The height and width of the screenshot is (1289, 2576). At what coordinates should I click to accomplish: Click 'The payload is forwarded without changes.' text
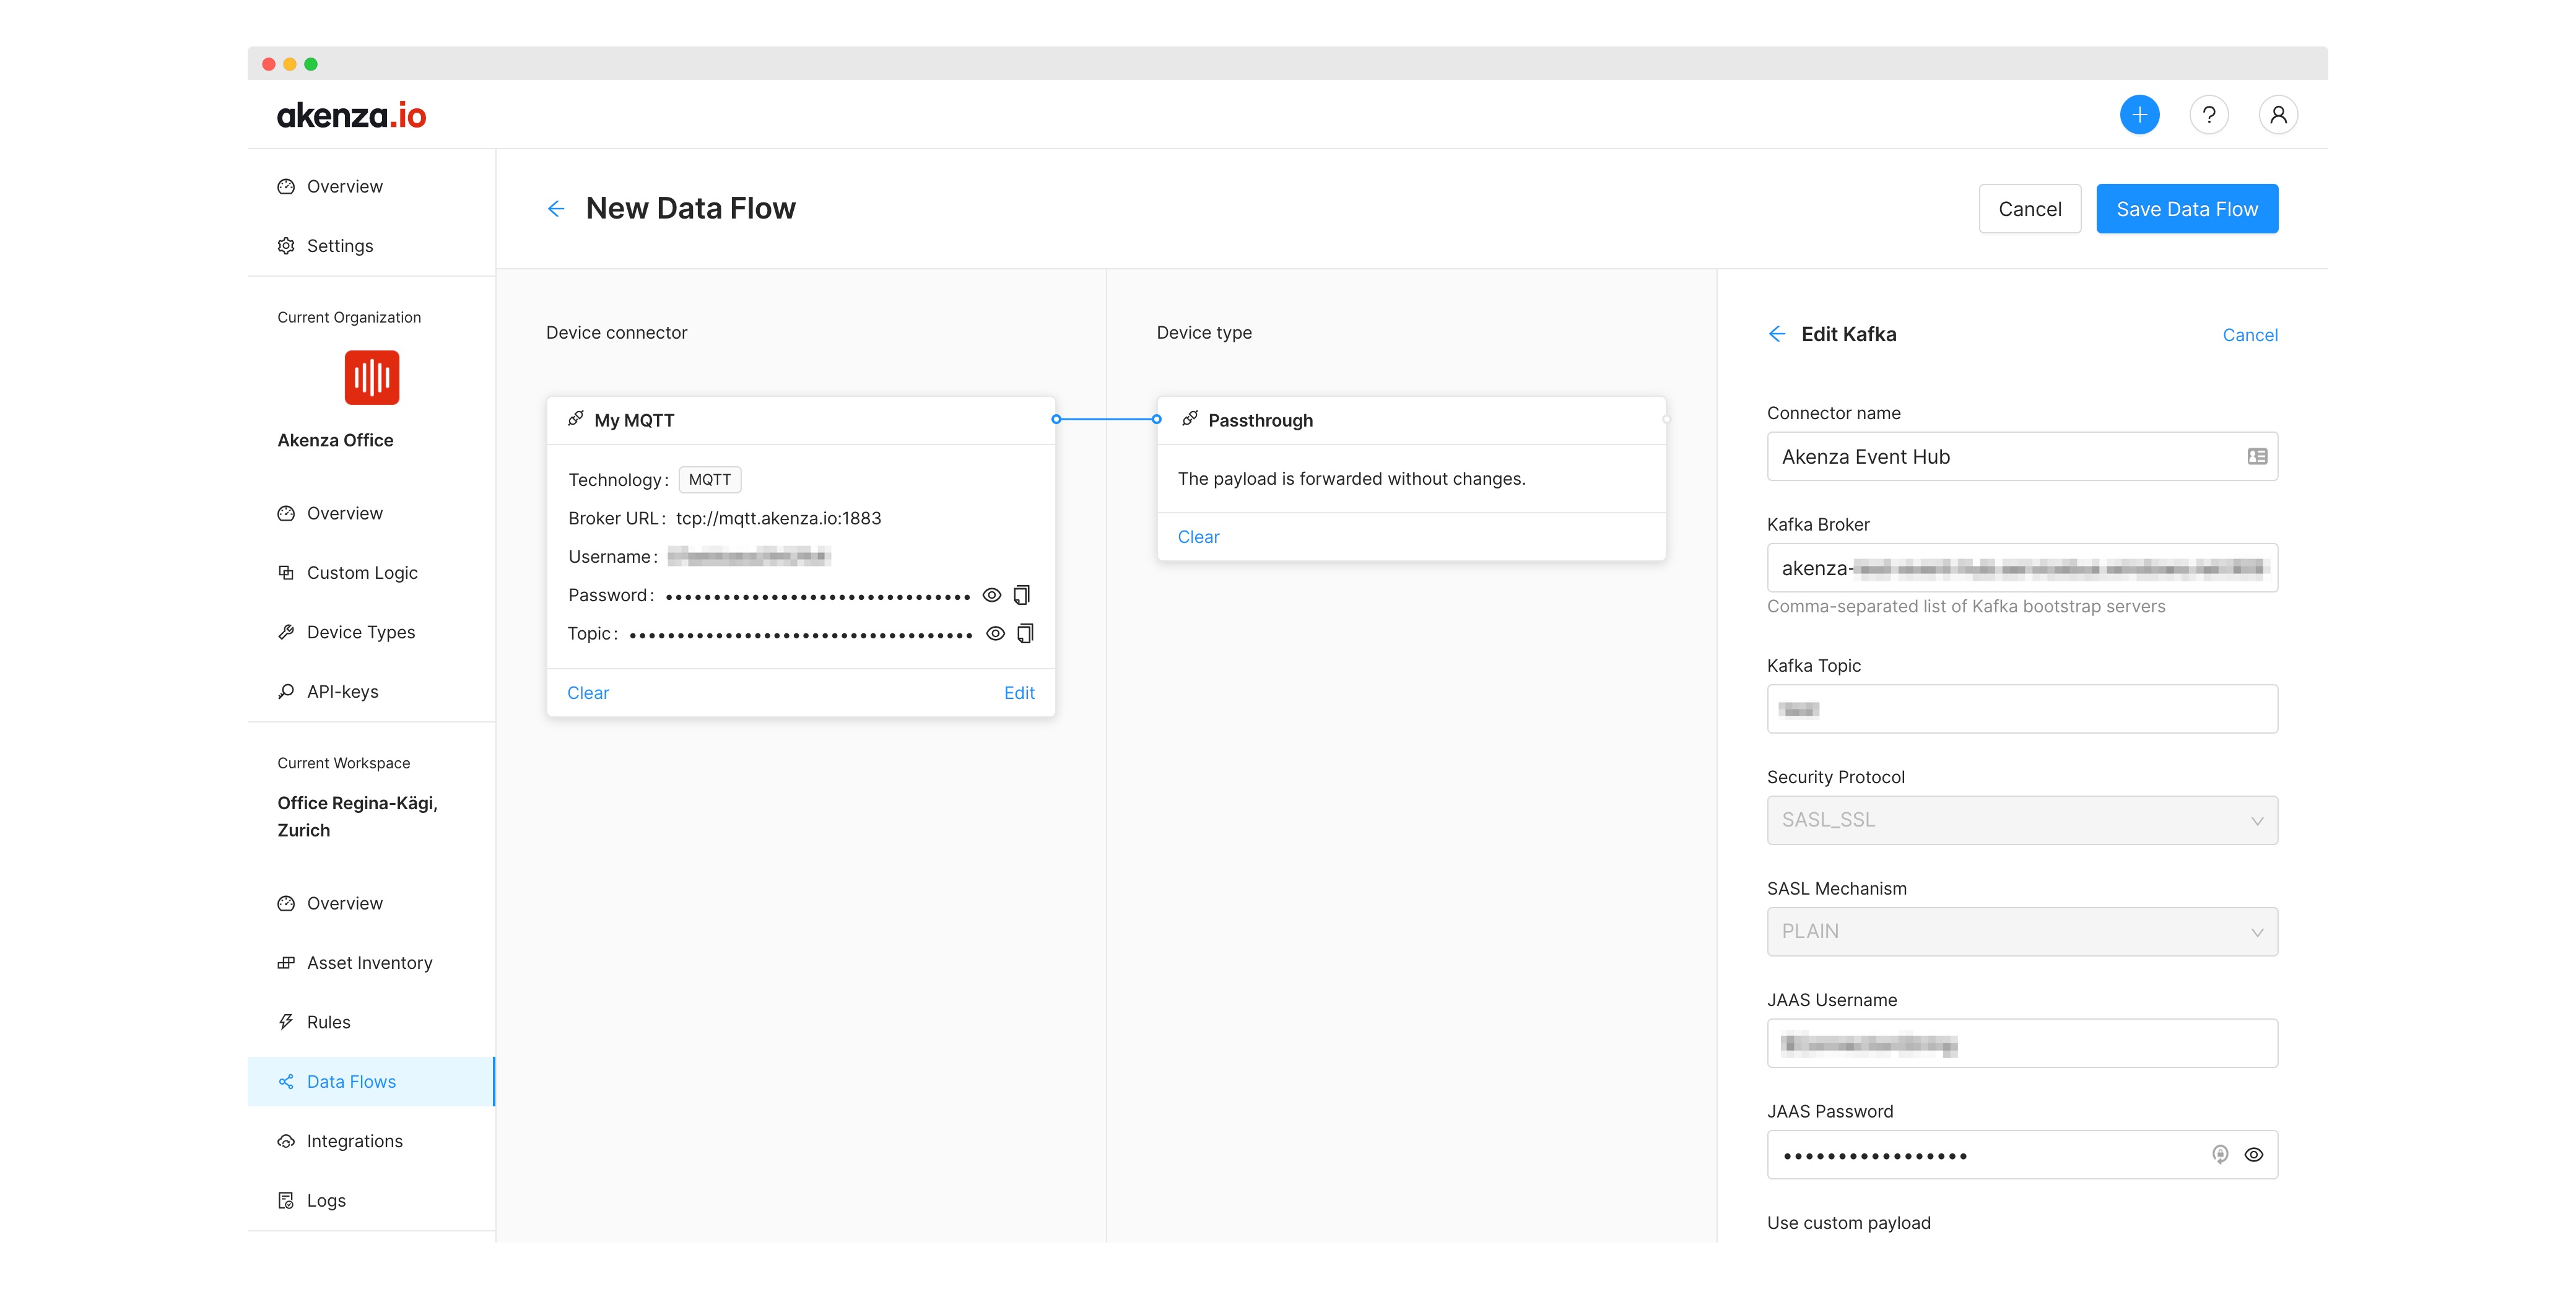point(1351,478)
